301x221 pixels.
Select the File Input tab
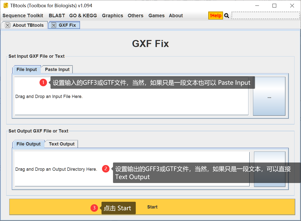click(26, 69)
